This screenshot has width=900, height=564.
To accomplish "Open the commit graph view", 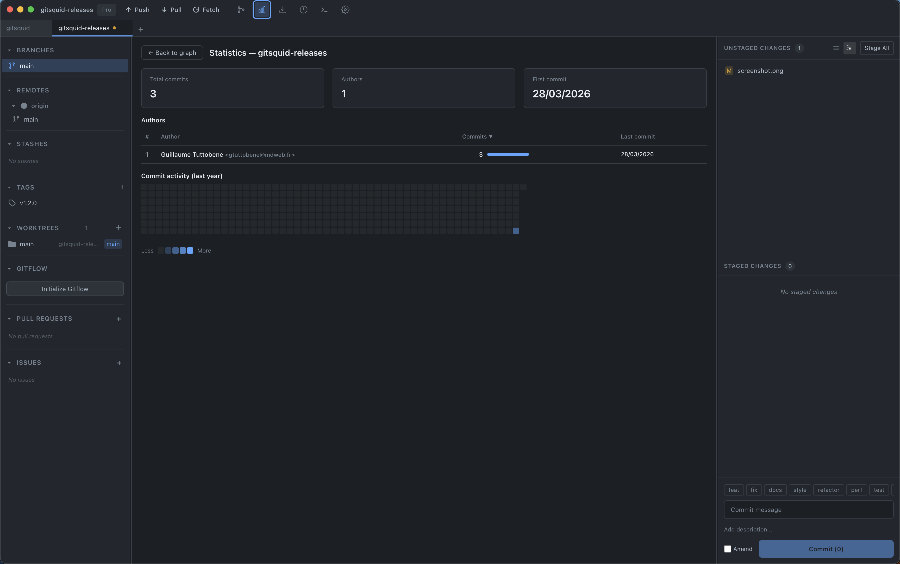I will (x=240, y=10).
